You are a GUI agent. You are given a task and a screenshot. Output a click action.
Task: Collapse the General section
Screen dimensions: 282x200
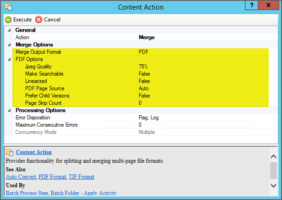click(10, 30)
